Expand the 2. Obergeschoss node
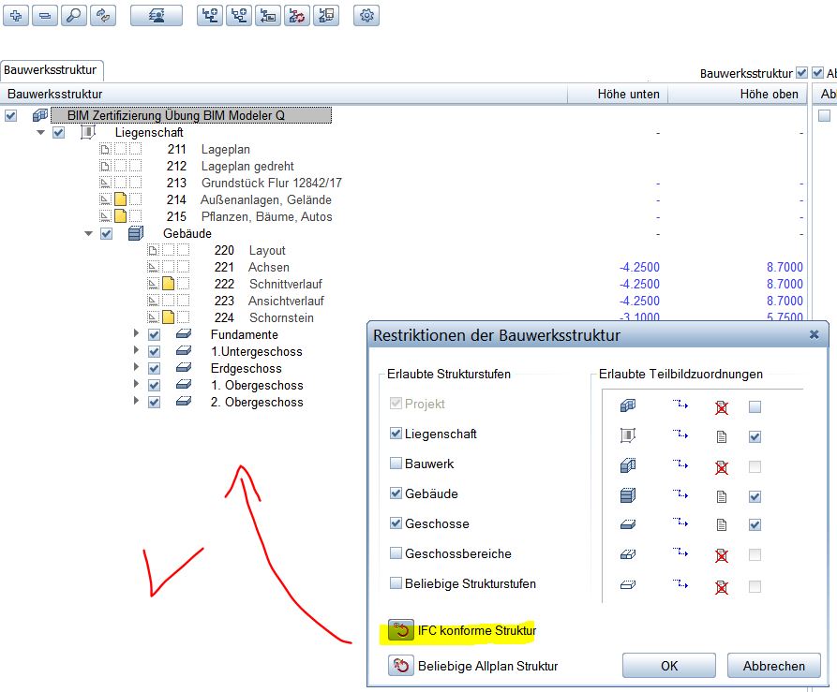The height and width of the screenshot is (692, 837). coord(136,402)
